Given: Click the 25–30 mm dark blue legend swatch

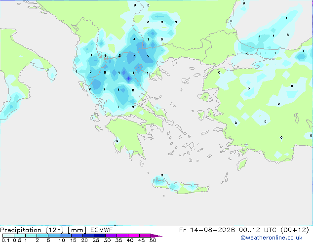Looking at the screenshot, I should (x=100, y=236).
